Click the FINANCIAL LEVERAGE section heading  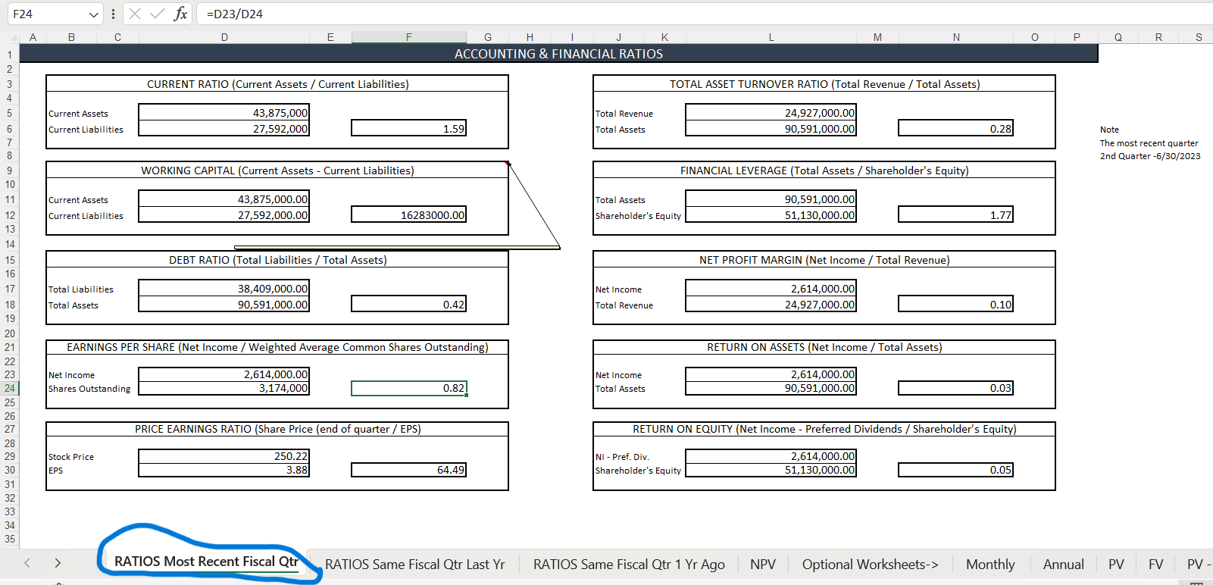(x=824, y=170)
